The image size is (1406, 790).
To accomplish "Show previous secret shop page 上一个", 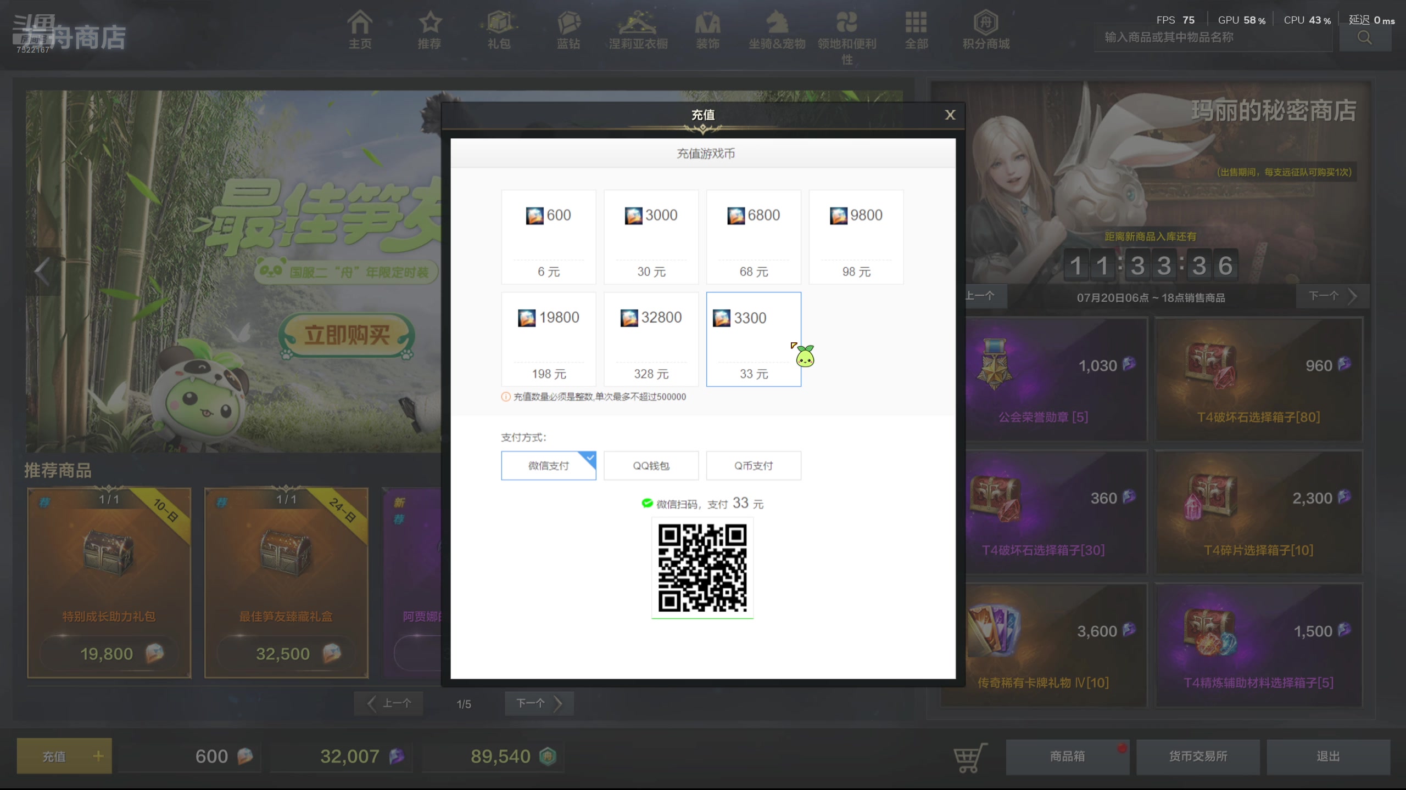I will pyautogui.click(x=986, y=296).
